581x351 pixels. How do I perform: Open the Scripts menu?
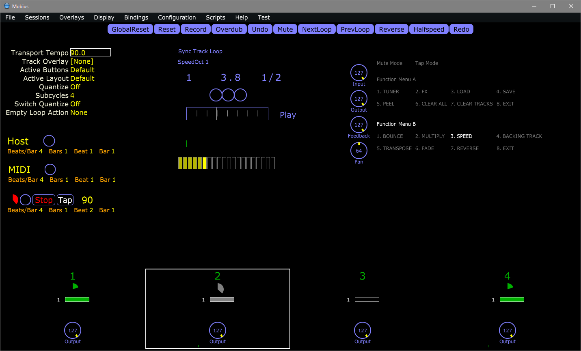pos(215,17)
